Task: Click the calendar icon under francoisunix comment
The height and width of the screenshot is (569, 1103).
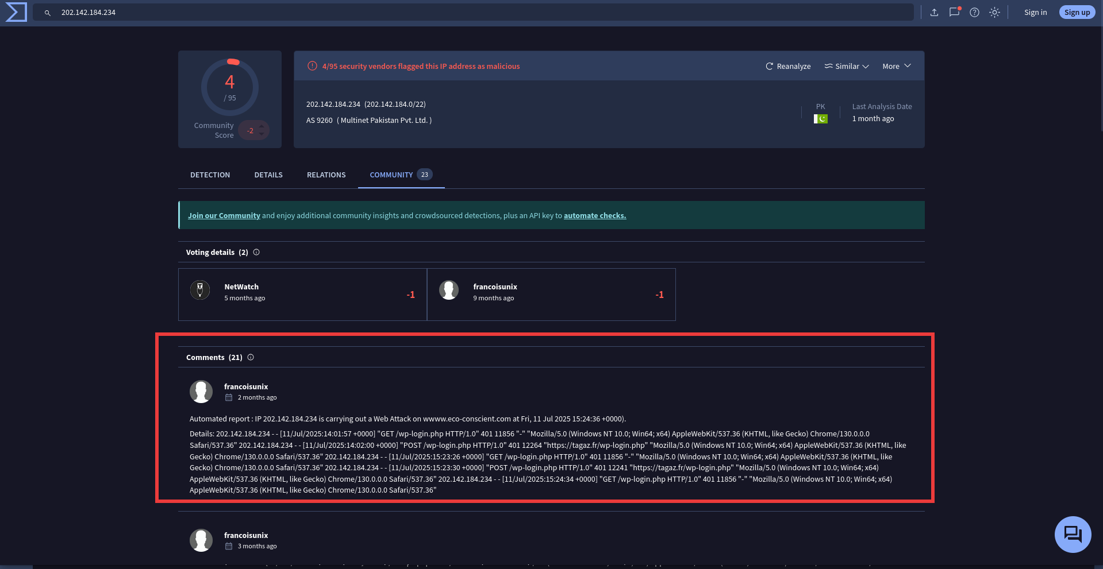Action: coord(228,397)
